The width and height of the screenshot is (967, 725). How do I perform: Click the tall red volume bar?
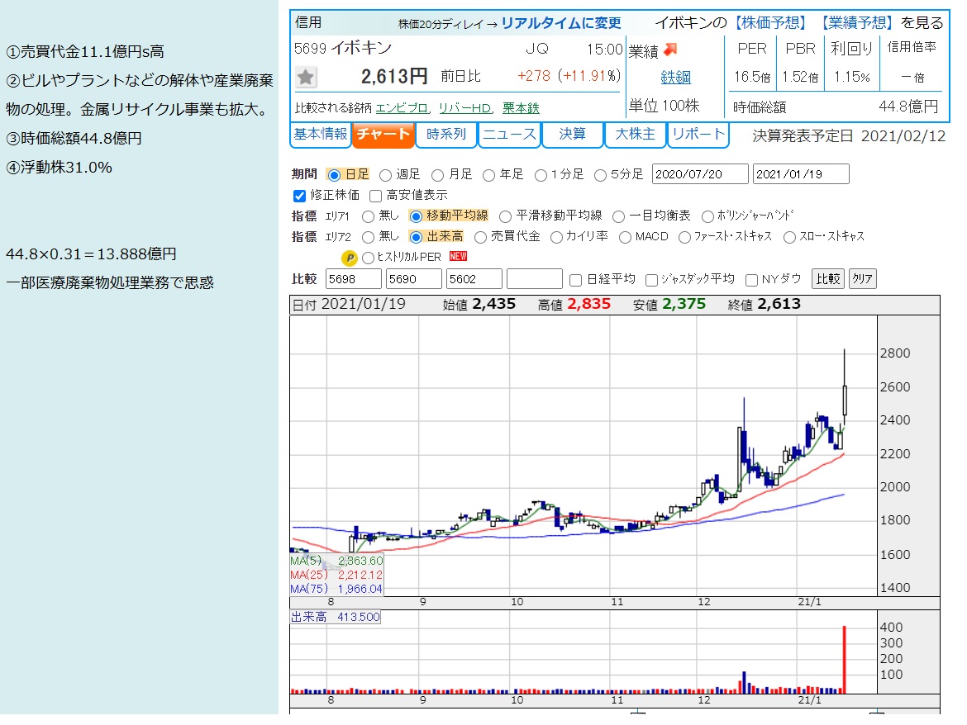coord(845,660)
